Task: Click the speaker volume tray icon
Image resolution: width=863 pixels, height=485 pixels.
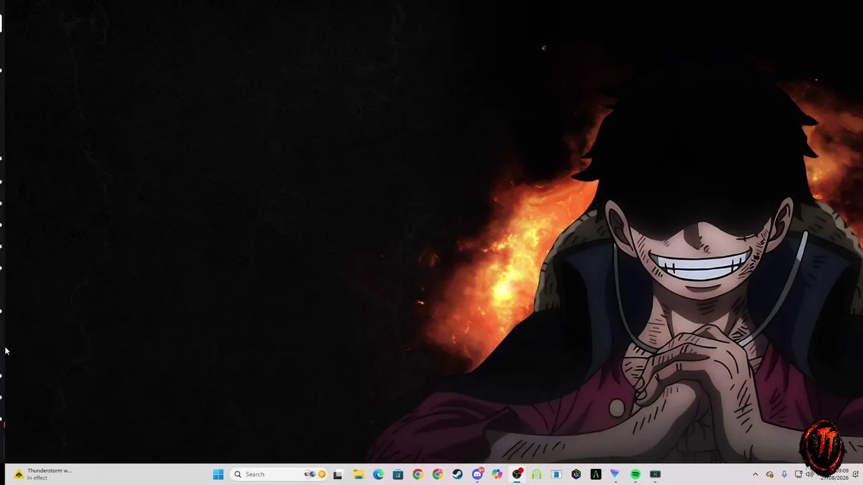Action: pos(810,474)
